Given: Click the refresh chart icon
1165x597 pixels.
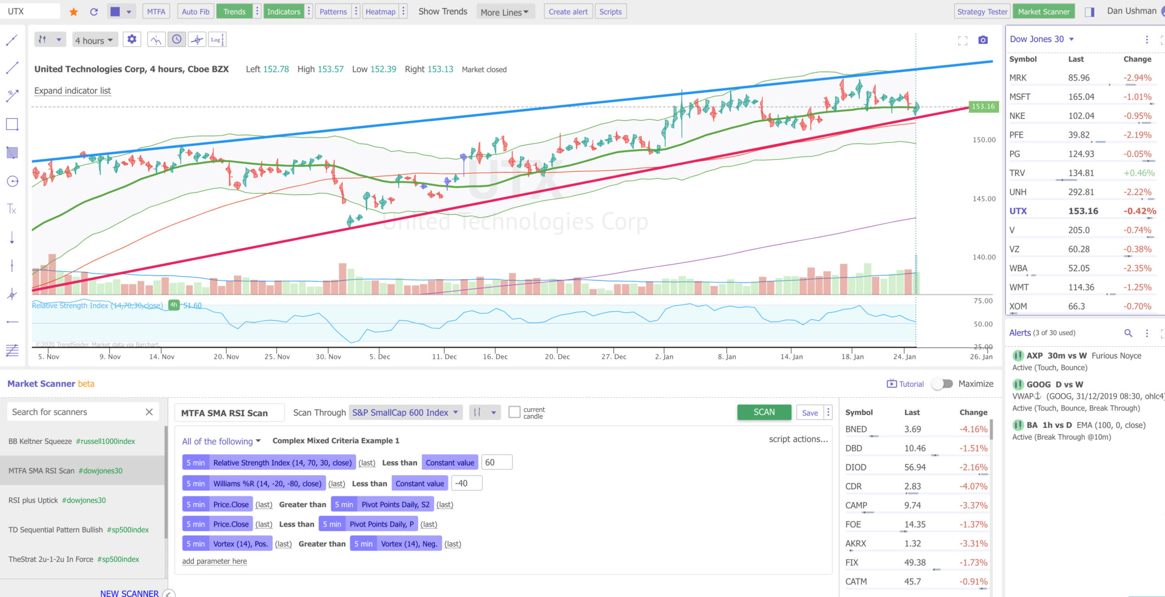Looking at the screenshot, I should pos(94,12).
